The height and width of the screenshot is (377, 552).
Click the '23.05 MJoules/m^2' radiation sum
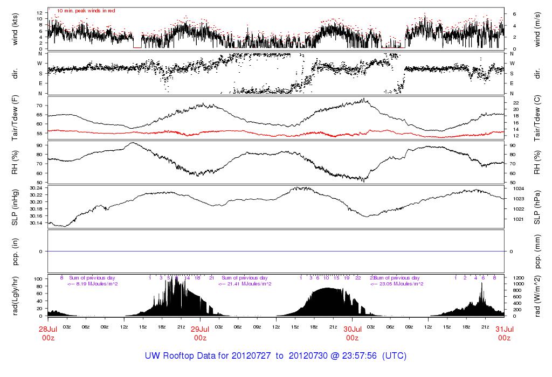[x=401, y=284]
